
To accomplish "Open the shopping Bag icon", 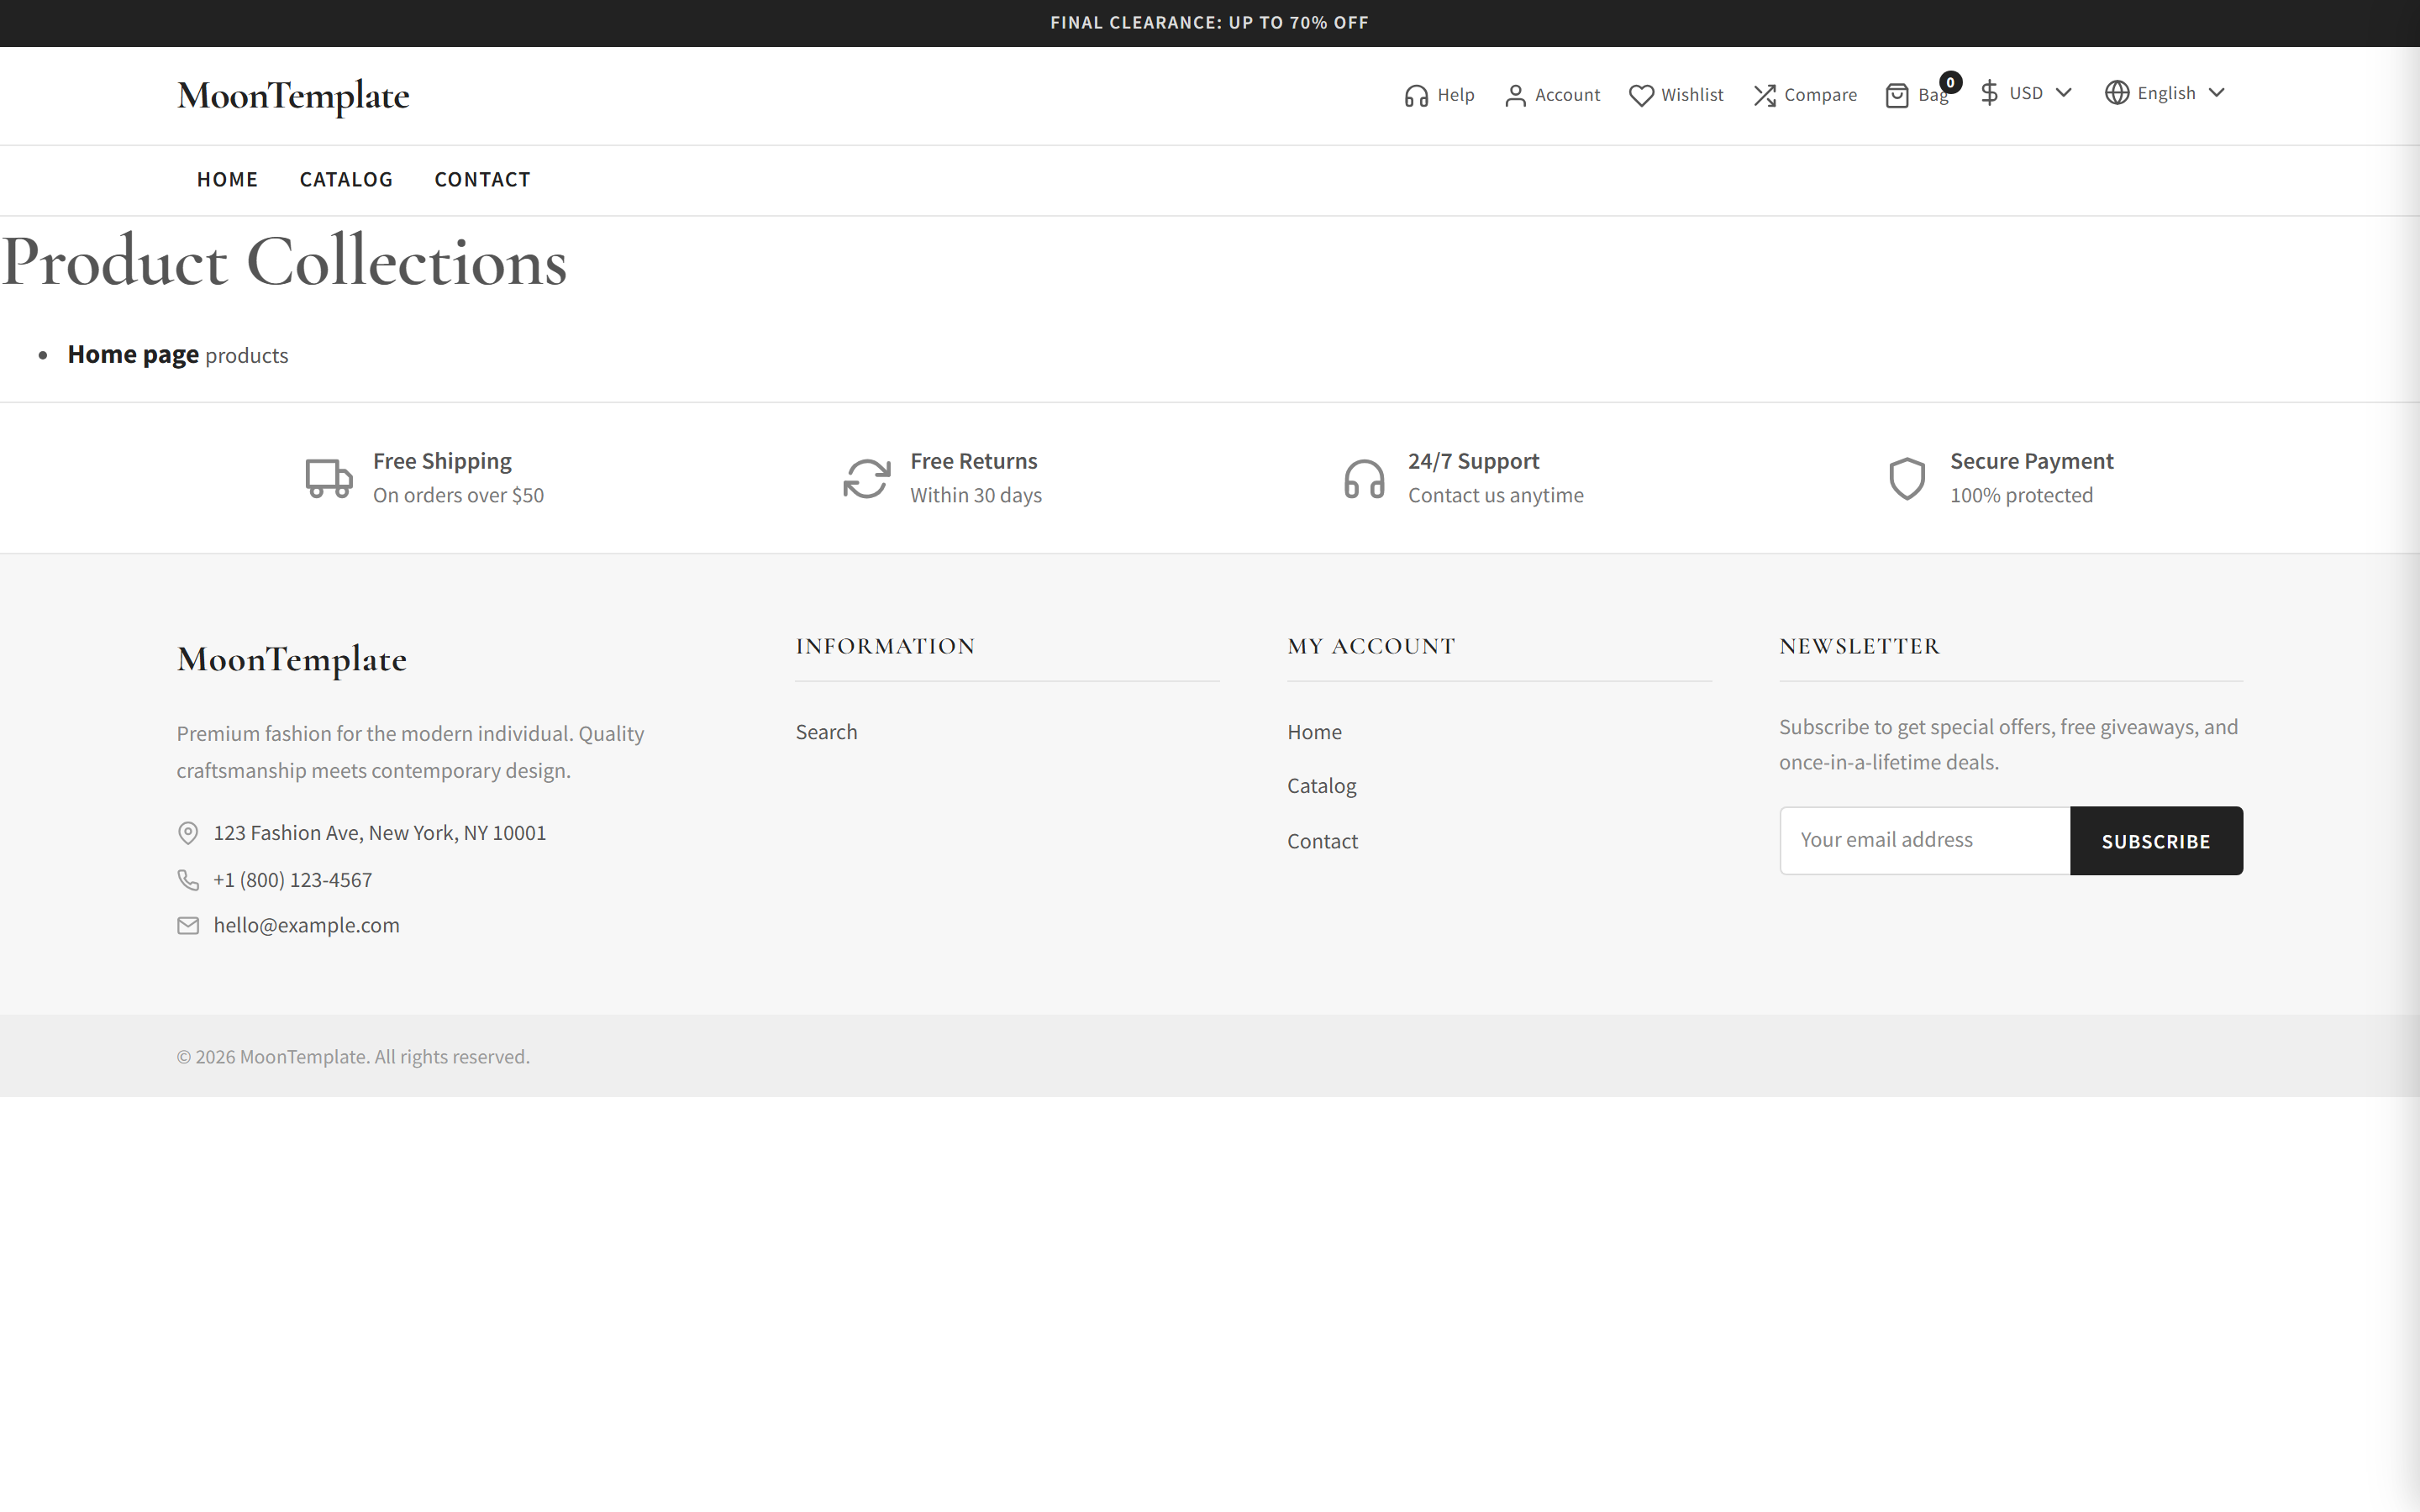I will tap(1897, 96).
